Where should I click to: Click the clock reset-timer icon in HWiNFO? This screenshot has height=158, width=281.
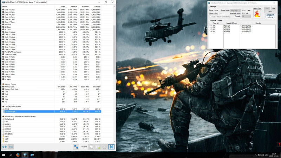tap(91, 147)
